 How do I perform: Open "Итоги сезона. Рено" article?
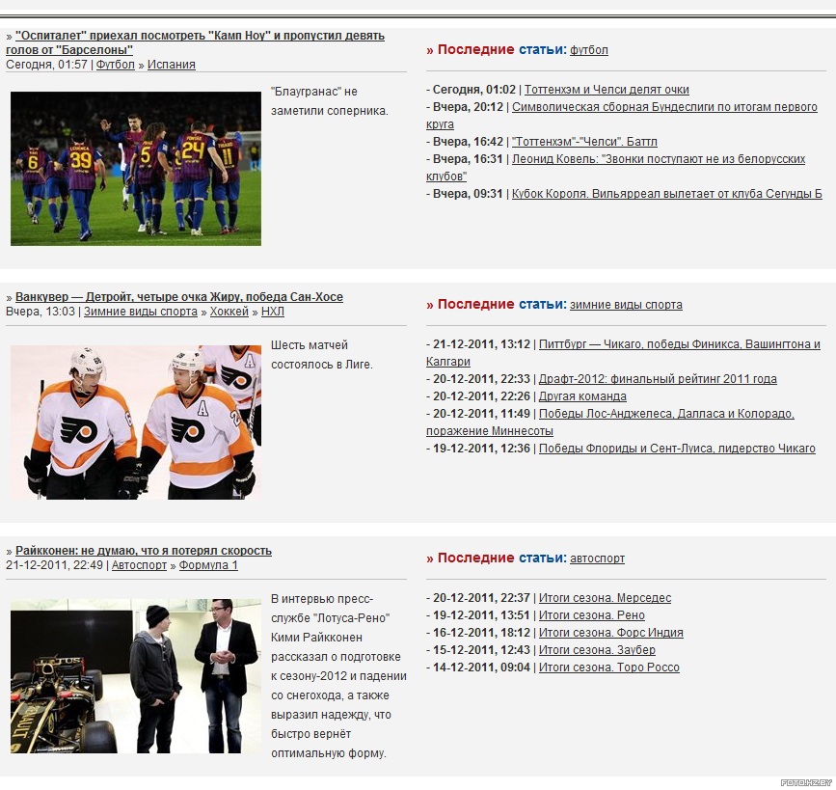(592, 615)
